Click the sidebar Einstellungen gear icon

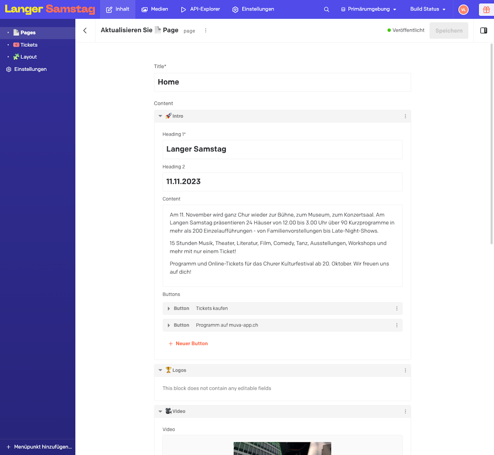[x=9, y=69]
